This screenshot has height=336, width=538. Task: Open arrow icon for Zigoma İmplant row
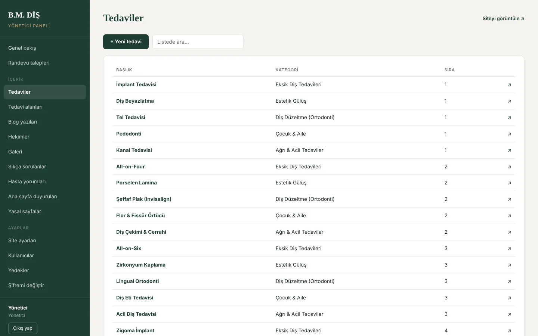(509, 331)
